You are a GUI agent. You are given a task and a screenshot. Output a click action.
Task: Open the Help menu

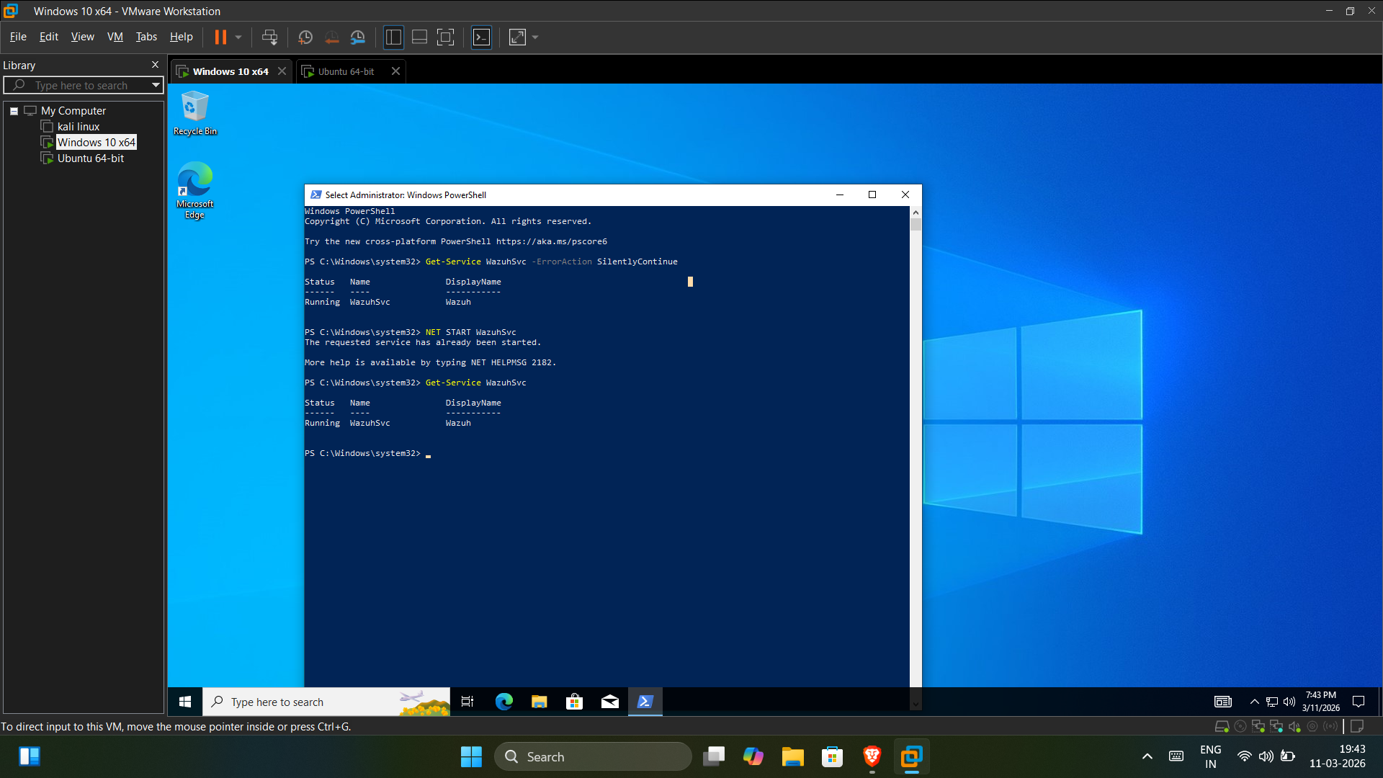click(x=181, y=37)
